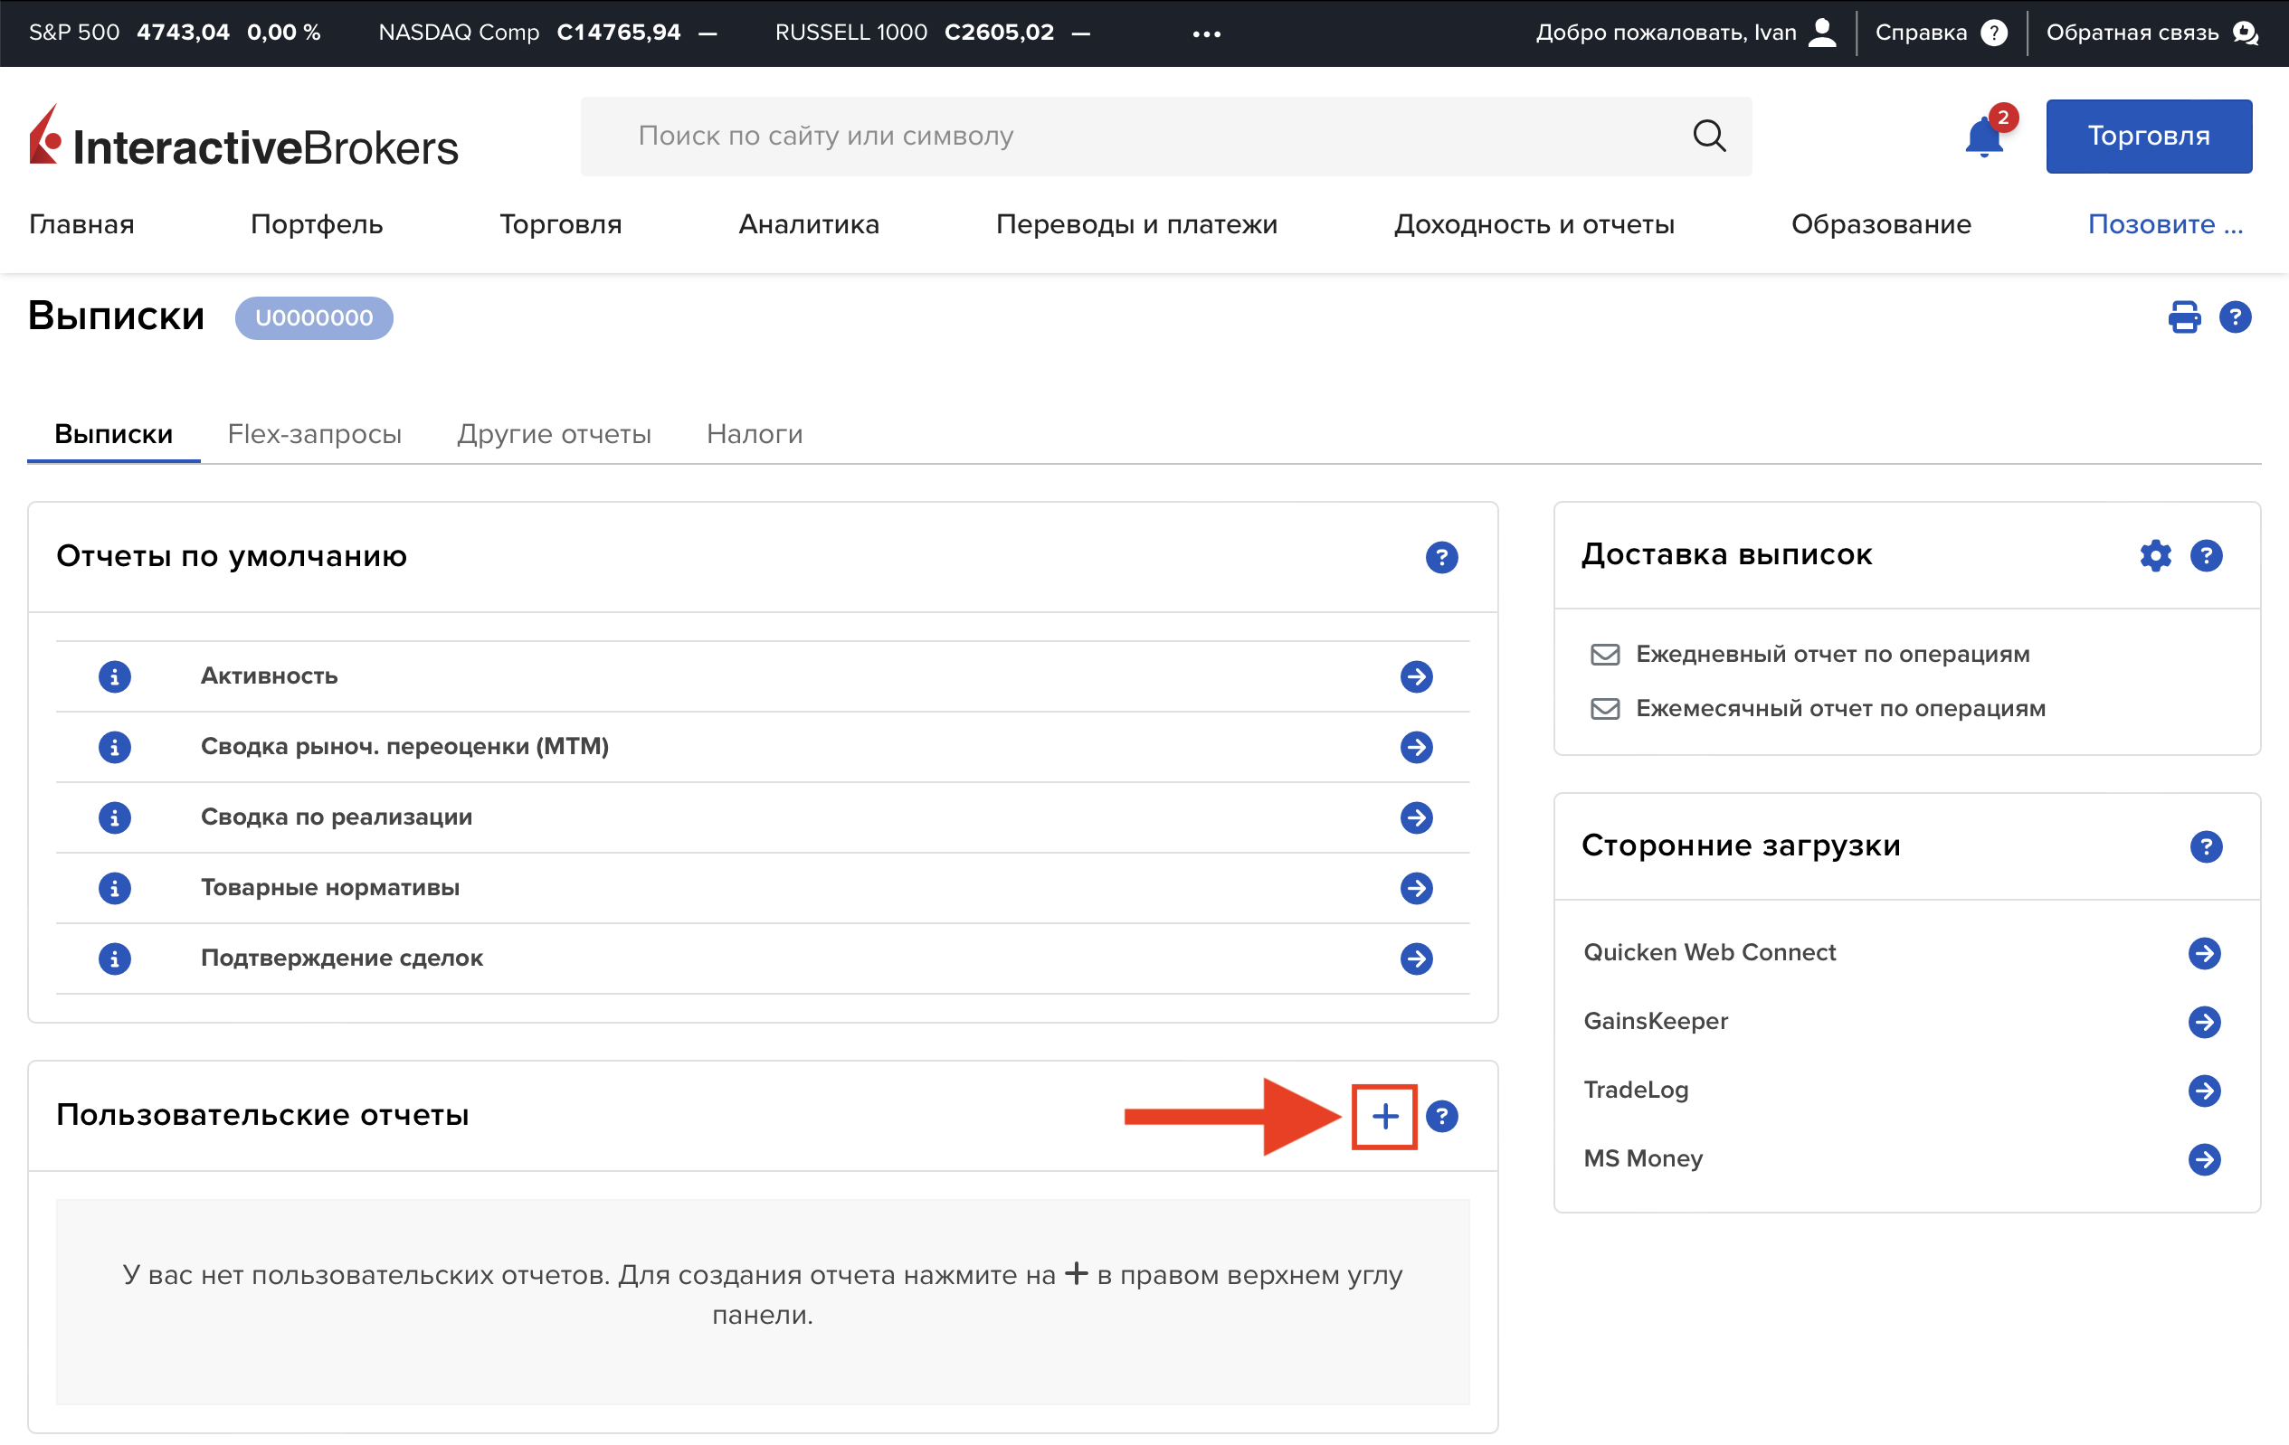Switch to the Налоги tab

click(754, 434)
